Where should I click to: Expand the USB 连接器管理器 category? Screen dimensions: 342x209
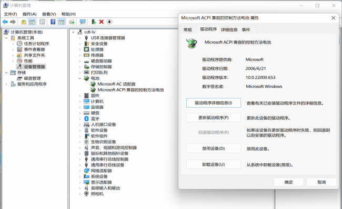pyautogui.click(x=80, y=38)
